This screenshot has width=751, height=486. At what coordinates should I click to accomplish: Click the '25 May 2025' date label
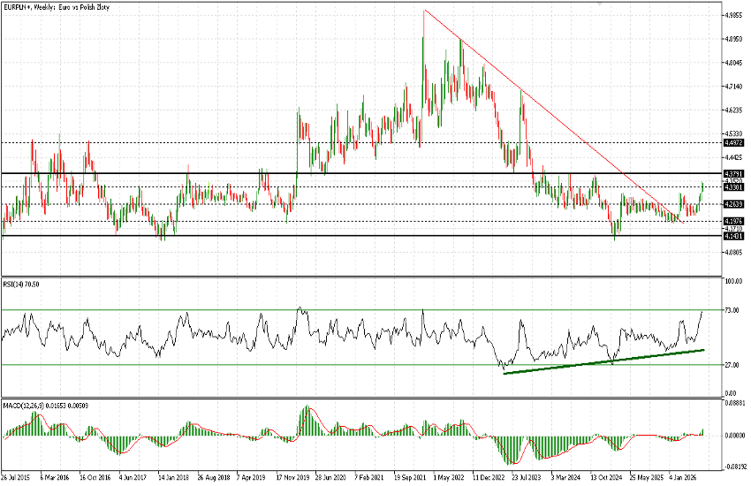[645, 478]
